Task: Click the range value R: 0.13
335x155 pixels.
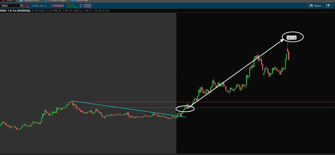Action: pyautogui.click(x=104, y=11)
